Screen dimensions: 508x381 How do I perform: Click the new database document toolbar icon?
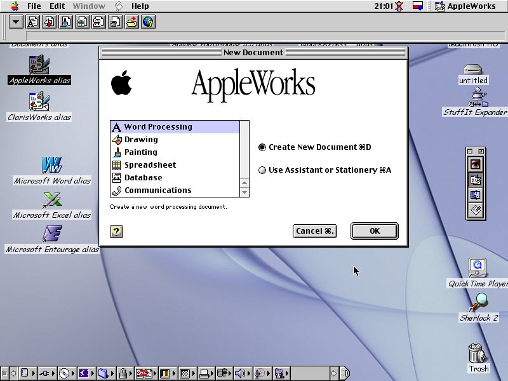99,22
